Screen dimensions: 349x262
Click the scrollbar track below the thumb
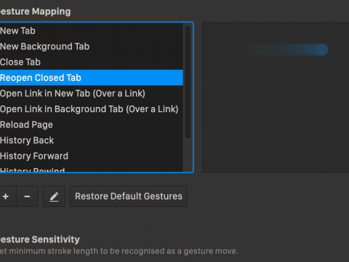click(x=188, y=155)
